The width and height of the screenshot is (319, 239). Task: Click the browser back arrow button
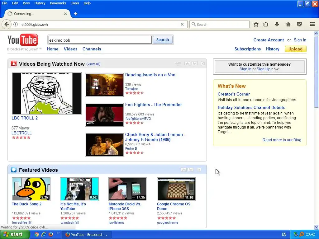[x=7, y=24]
